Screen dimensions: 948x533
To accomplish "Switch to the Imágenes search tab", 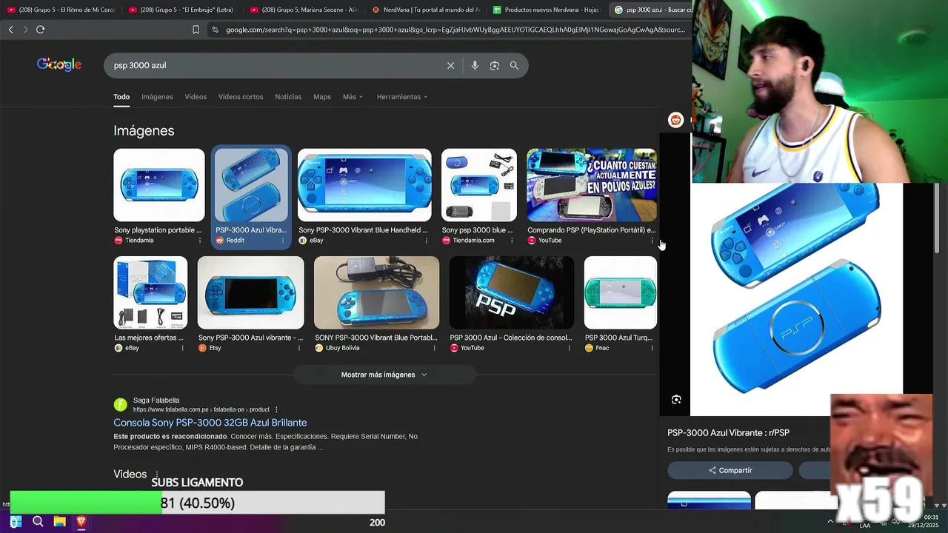I will [x=157, y=97].
